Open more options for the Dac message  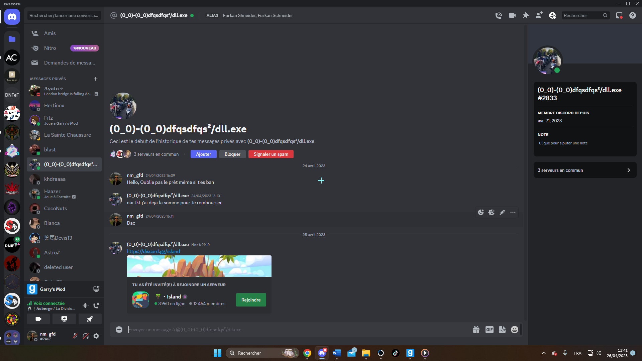513,212
